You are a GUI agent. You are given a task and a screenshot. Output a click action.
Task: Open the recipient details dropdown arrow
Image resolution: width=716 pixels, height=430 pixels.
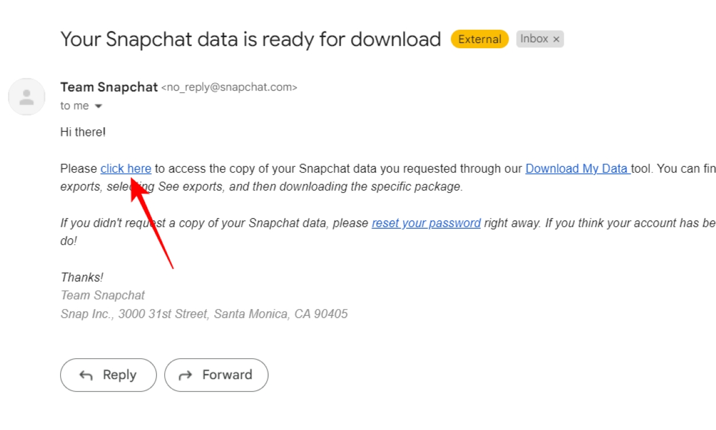point(98,105)
